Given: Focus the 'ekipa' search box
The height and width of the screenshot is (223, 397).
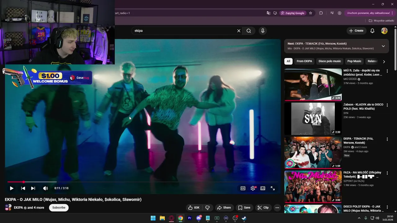Looking at the screenshot, I should pyautogui.click(x=185, y=31).
